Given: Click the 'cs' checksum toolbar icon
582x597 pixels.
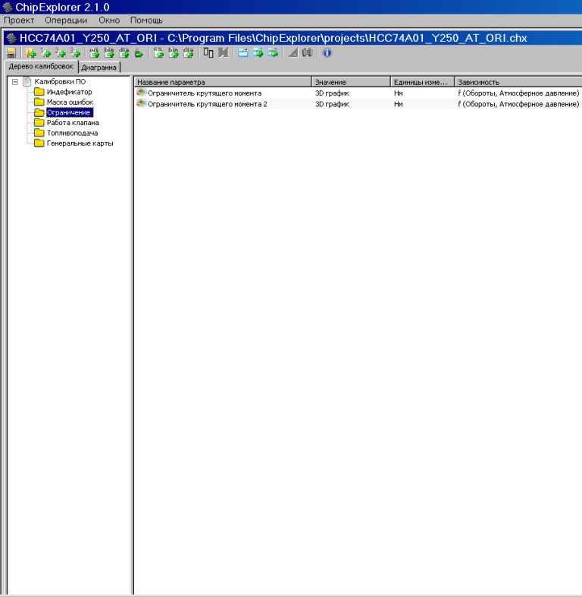Looking at the screenshot, I should coord(159,53).
